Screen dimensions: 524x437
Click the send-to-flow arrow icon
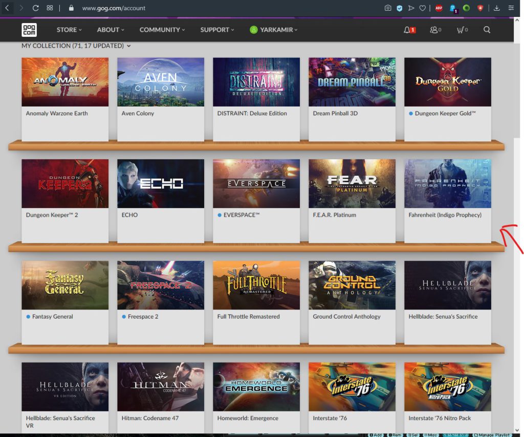(411, 8)
